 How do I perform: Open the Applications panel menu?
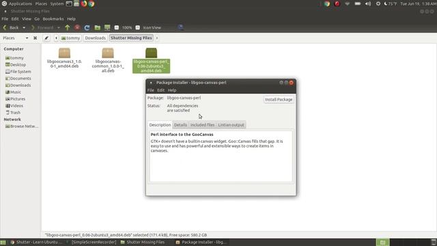tap(17, 3)
